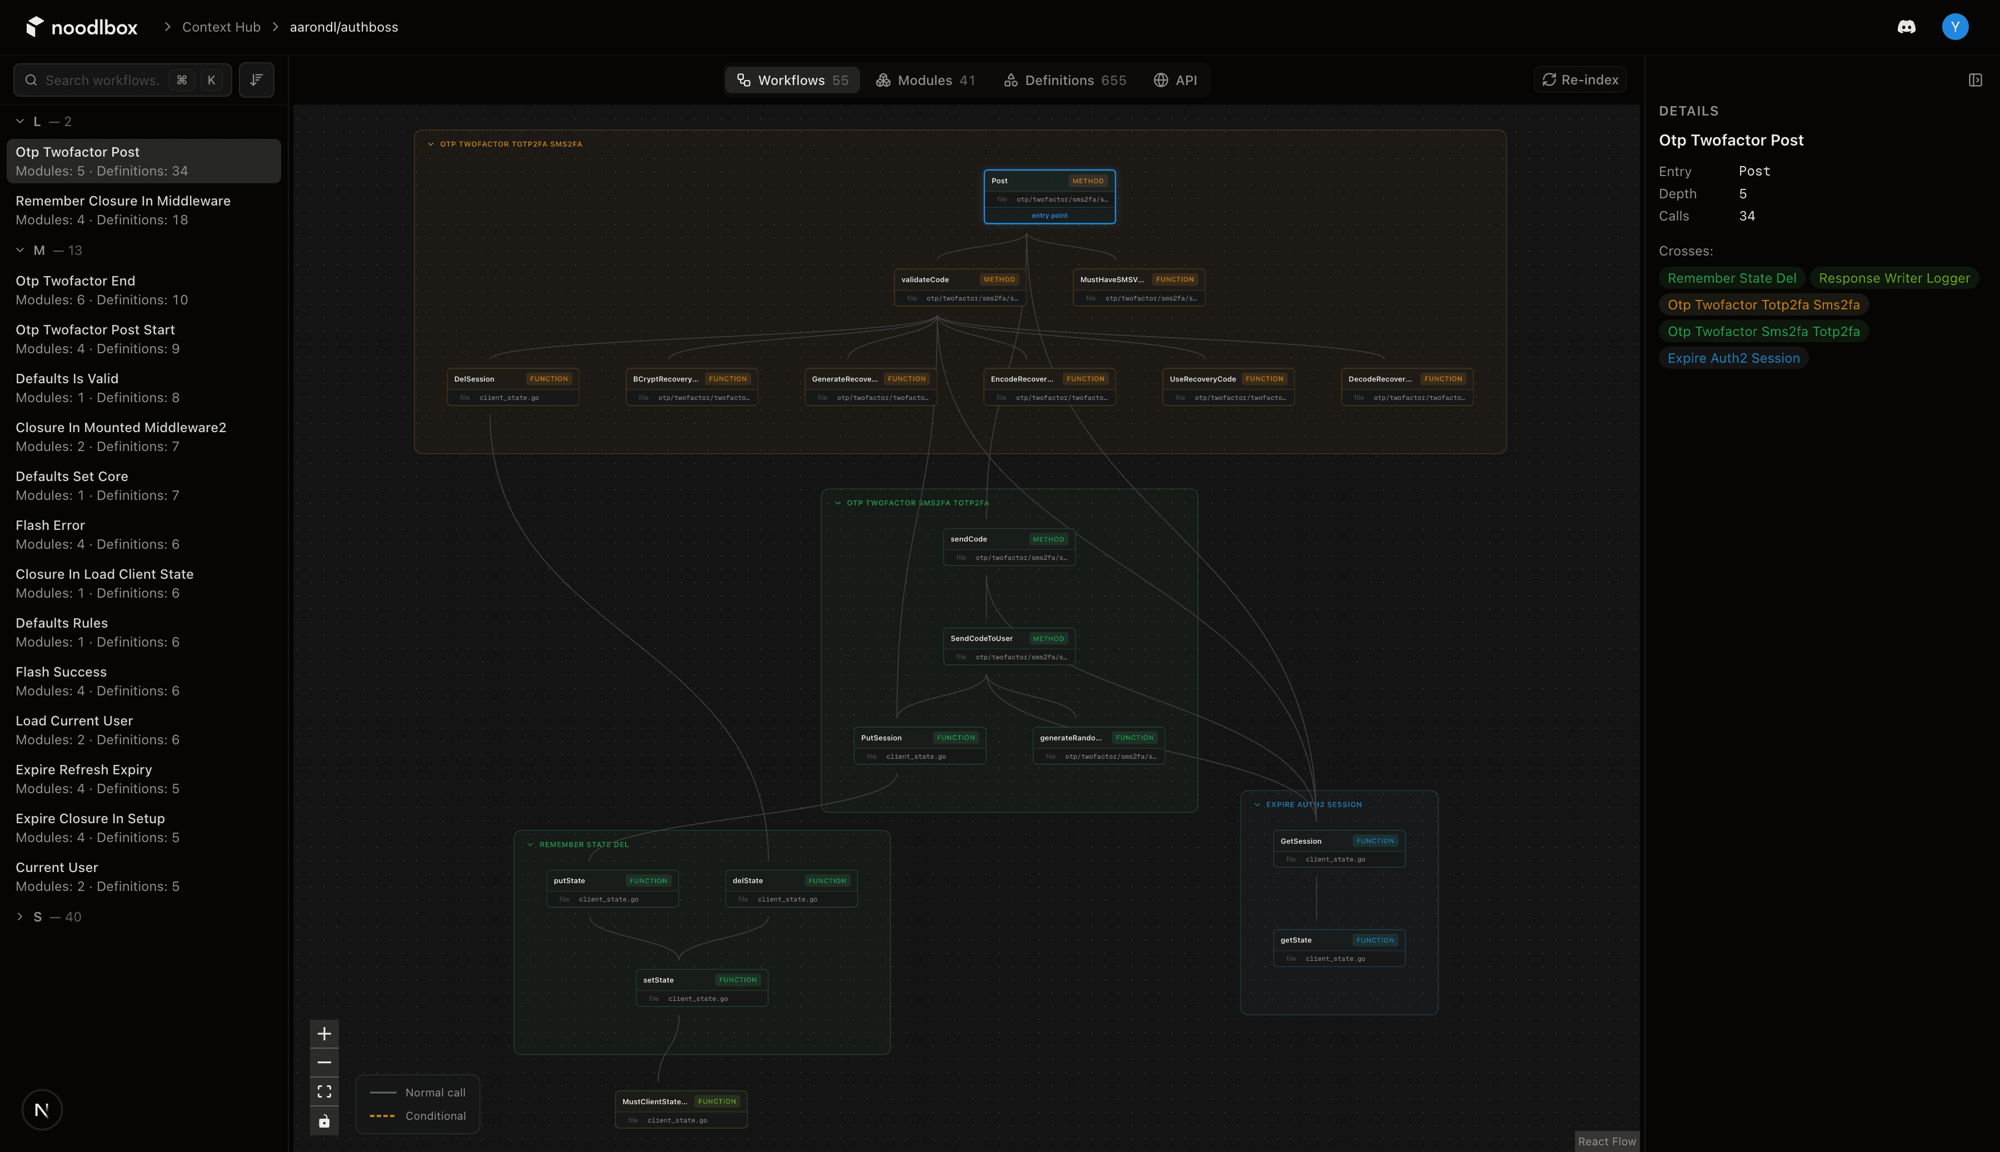Image resolution: width=2000 pixels, height=1152 pixels.
Task: Collapse the OTP TWOFACTOR SMS2FA TOTP2FA group
Action: coord(838,503)
